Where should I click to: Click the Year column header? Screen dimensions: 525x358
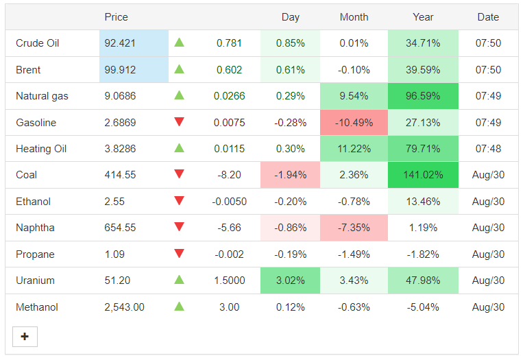click(x=423, y=17)
